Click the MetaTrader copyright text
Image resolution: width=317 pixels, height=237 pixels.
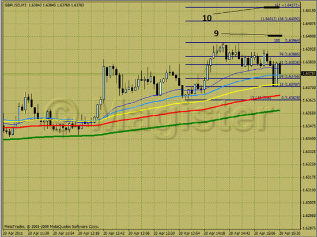click(51, 227)
